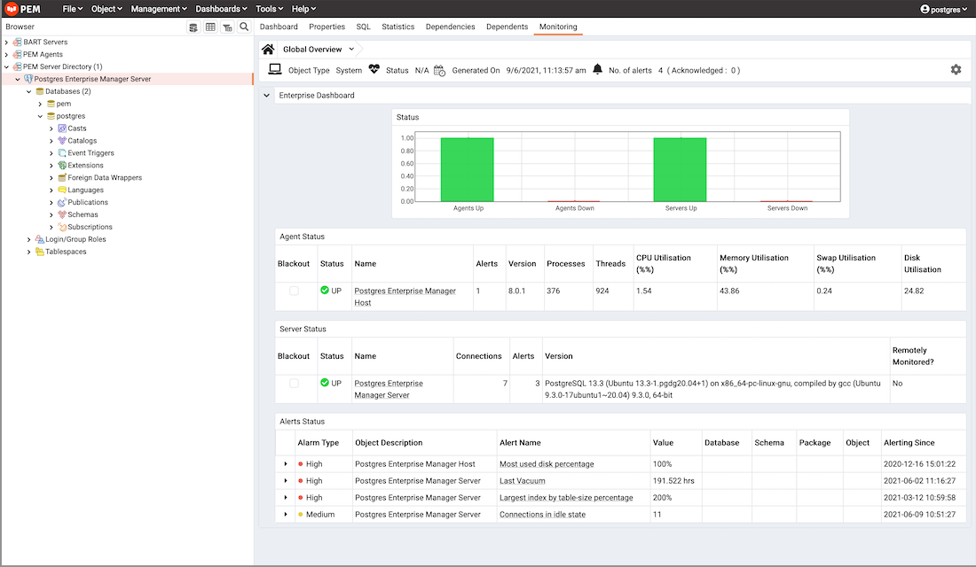This screenshot has height=567, width=976.
Task: Click the postgres user account icon
Action: [925, 9]
